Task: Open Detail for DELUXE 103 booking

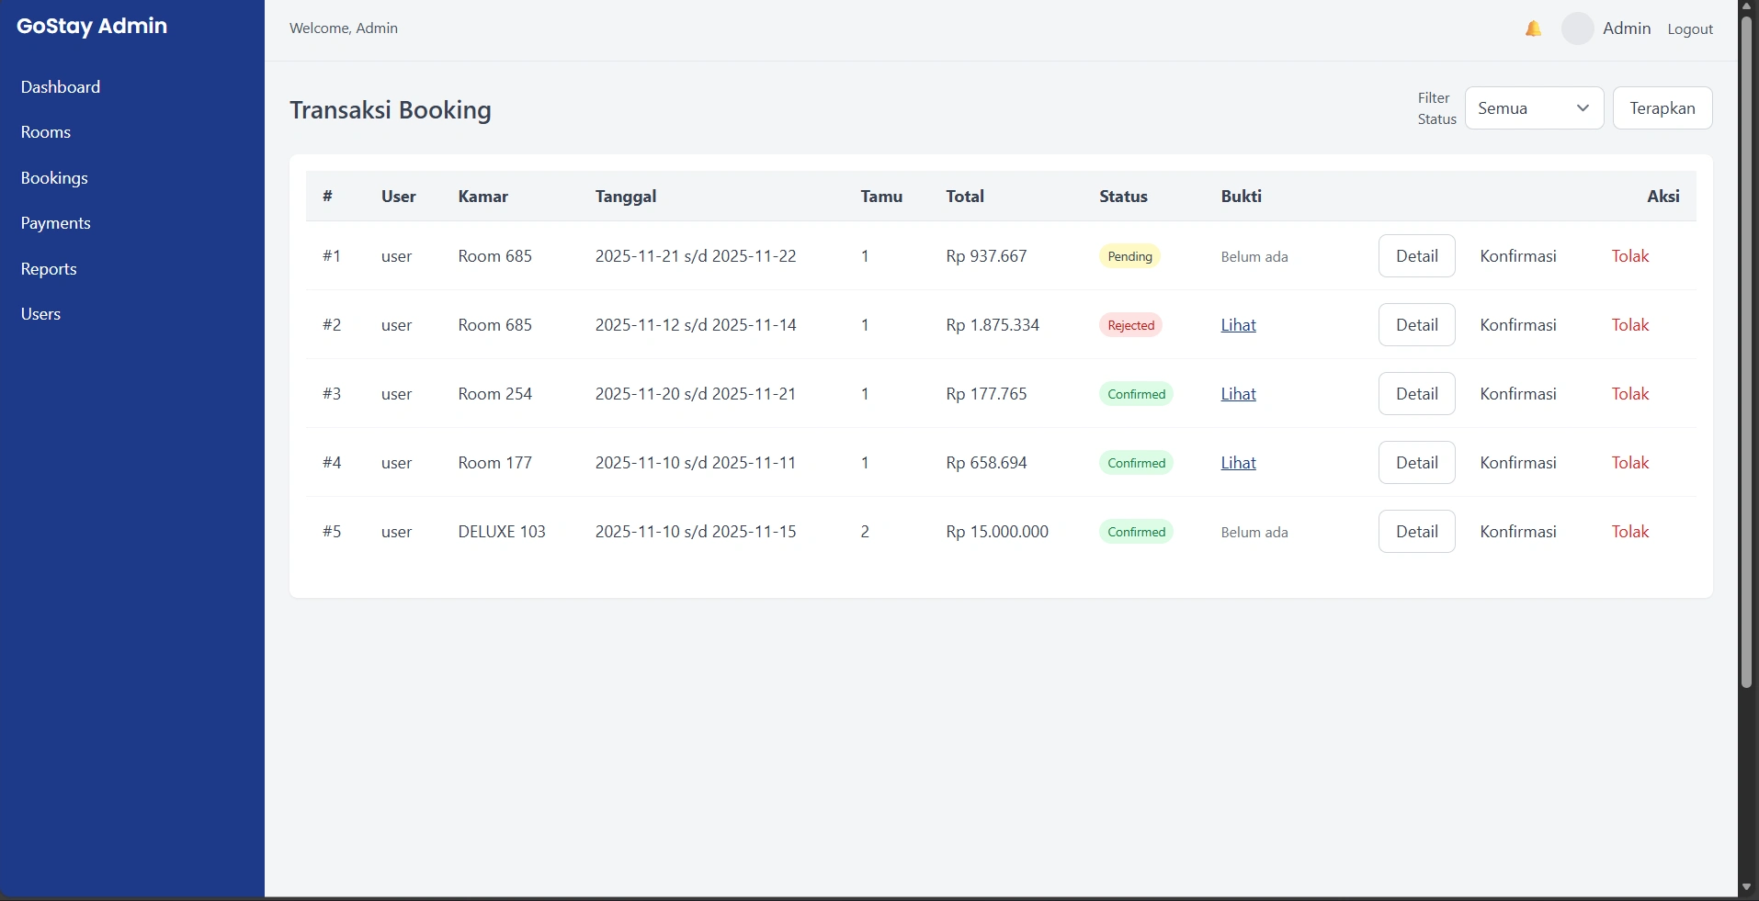Action: 1416,532
